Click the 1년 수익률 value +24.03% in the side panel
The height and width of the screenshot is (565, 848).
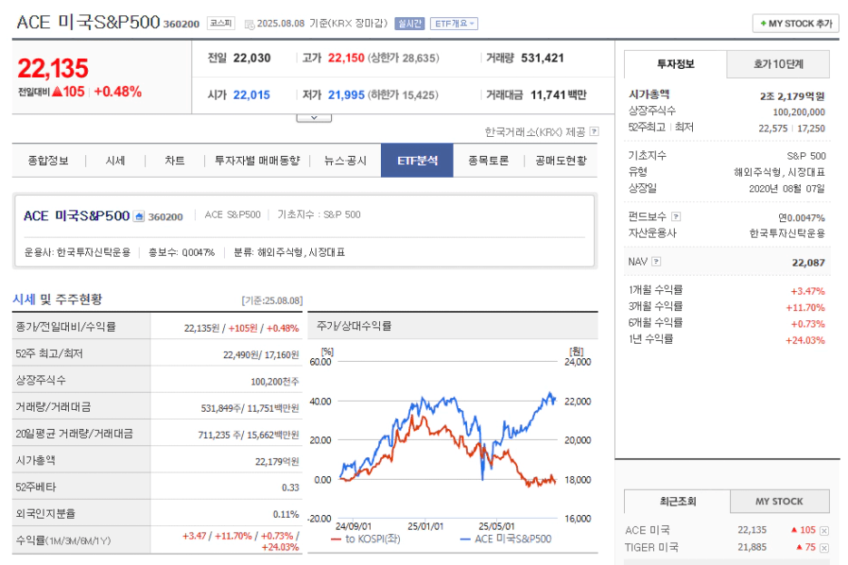coord(805,340)
